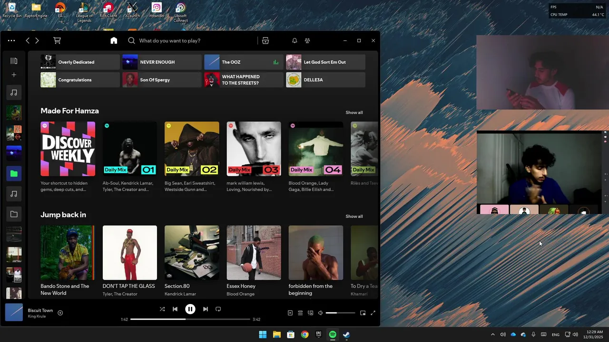
Task: Click Blood Orange artist link under Essex Honey
Action: (x=240, y=294)
